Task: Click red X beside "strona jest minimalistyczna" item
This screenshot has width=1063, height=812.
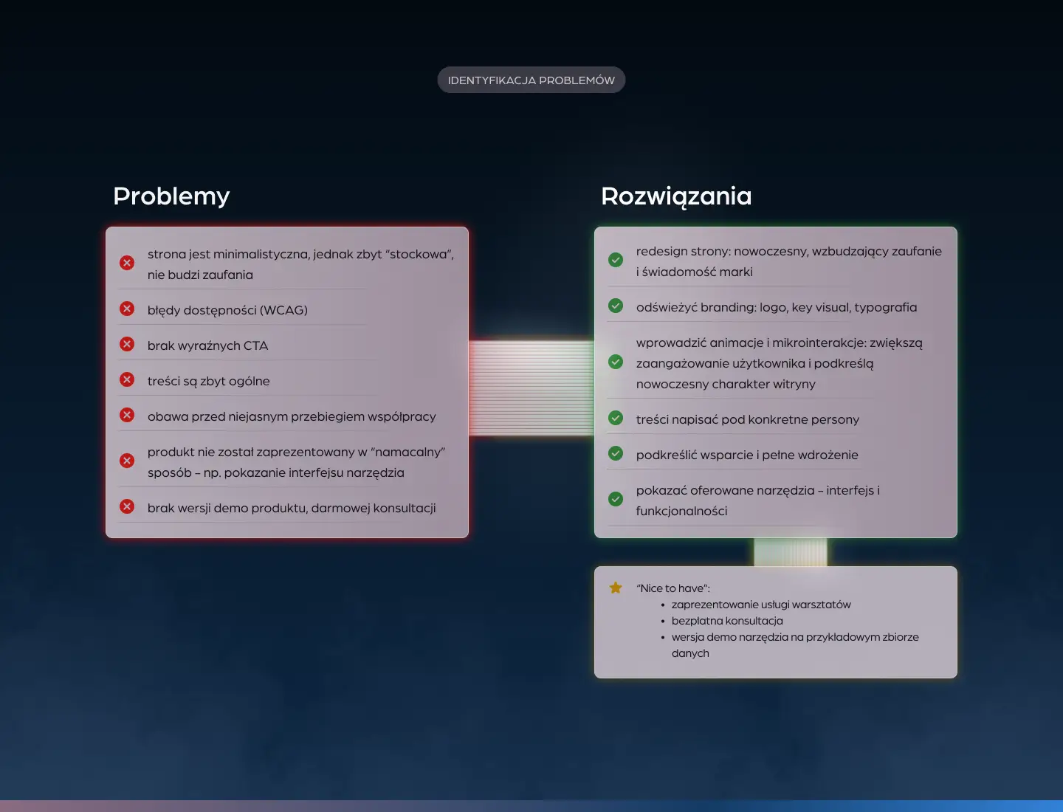Action: tap(127, 263)
